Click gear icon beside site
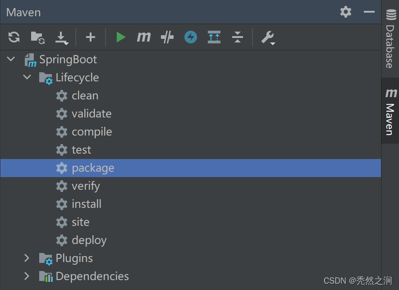This screenshot has height=290, width=399. coord(62,223)
